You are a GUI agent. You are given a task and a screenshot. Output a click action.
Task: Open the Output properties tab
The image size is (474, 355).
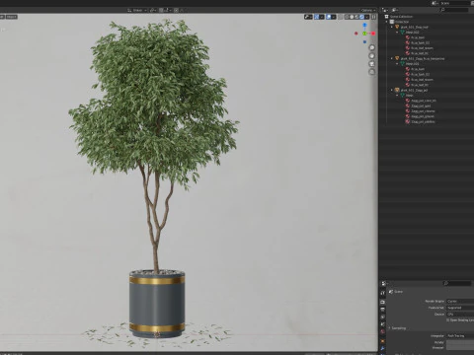[x=382, y=310]
